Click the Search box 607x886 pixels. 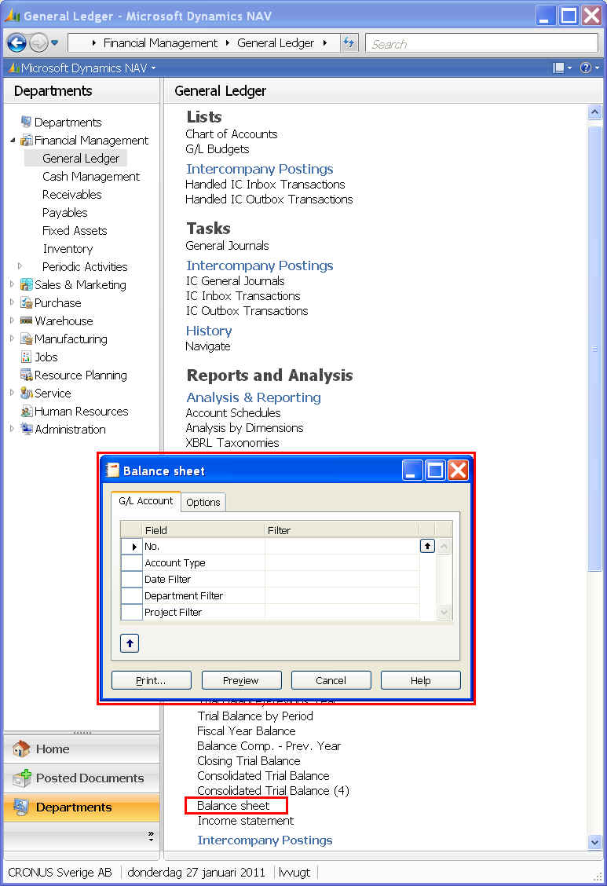point(481,43)
